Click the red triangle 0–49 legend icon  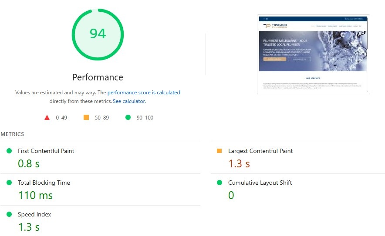(x=47, y=118)
